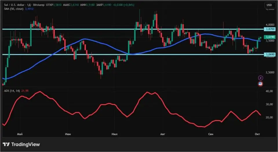Click the ADX value 21,99 in legend

coord(26,91)
